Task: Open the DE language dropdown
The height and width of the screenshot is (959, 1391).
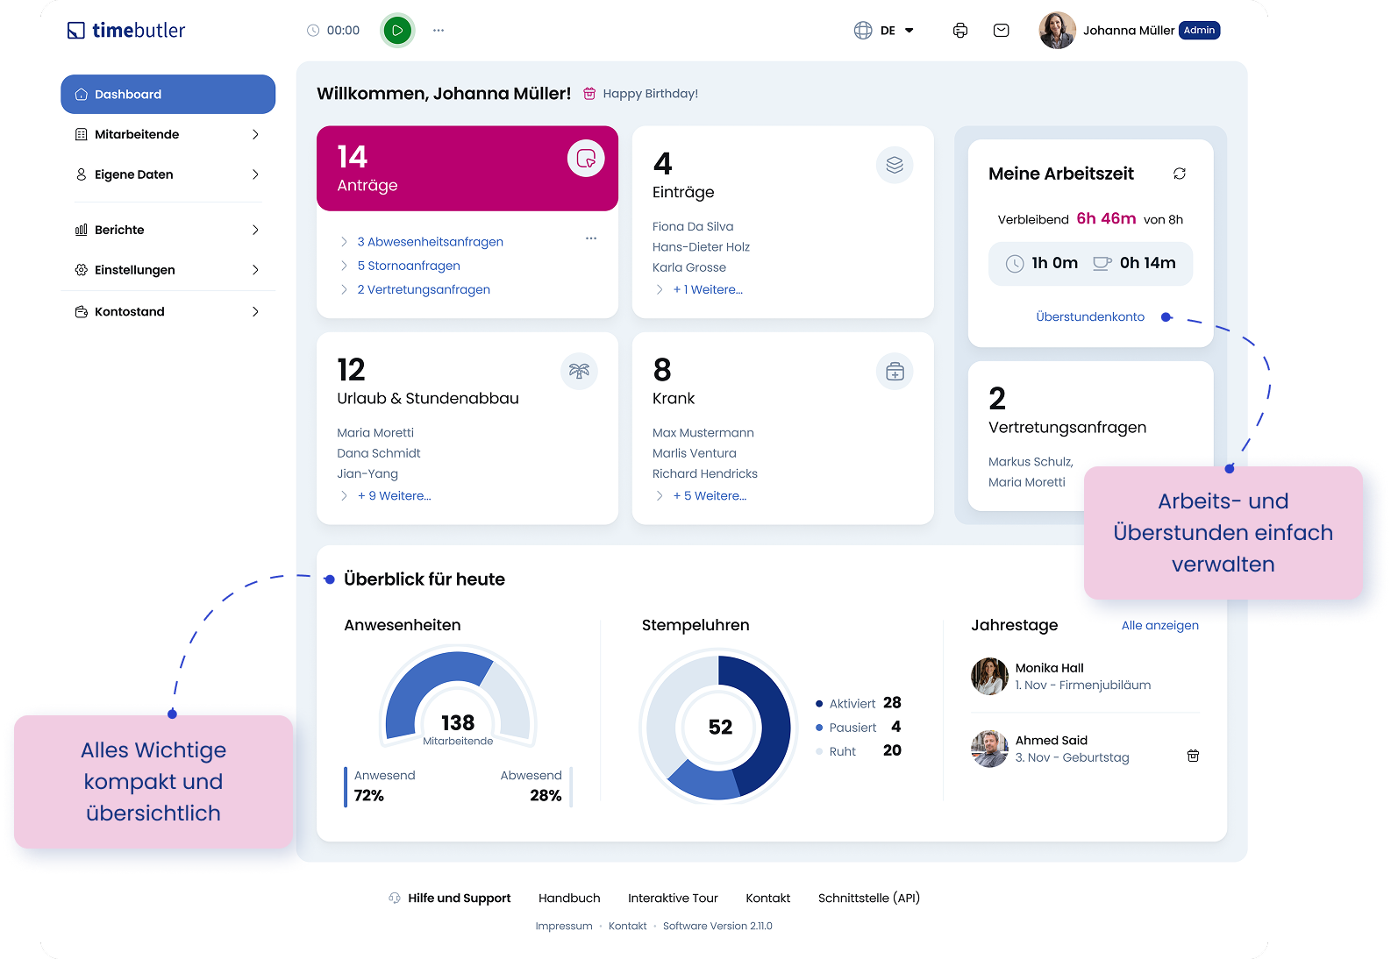Action: 885,31
